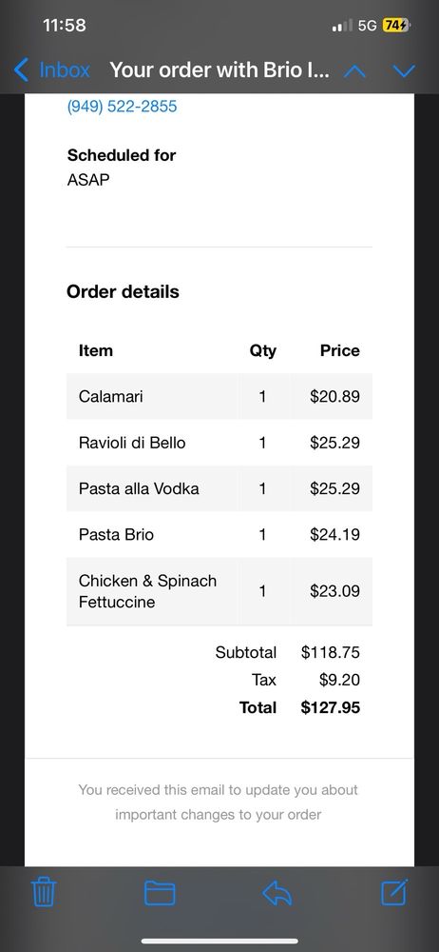439x952 pixels.
Task: Tap the trash icon to delete email
Action: 44,893
